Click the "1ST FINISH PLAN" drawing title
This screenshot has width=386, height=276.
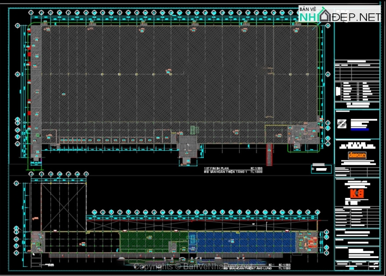pyautogui.click(x=219, y=169)
